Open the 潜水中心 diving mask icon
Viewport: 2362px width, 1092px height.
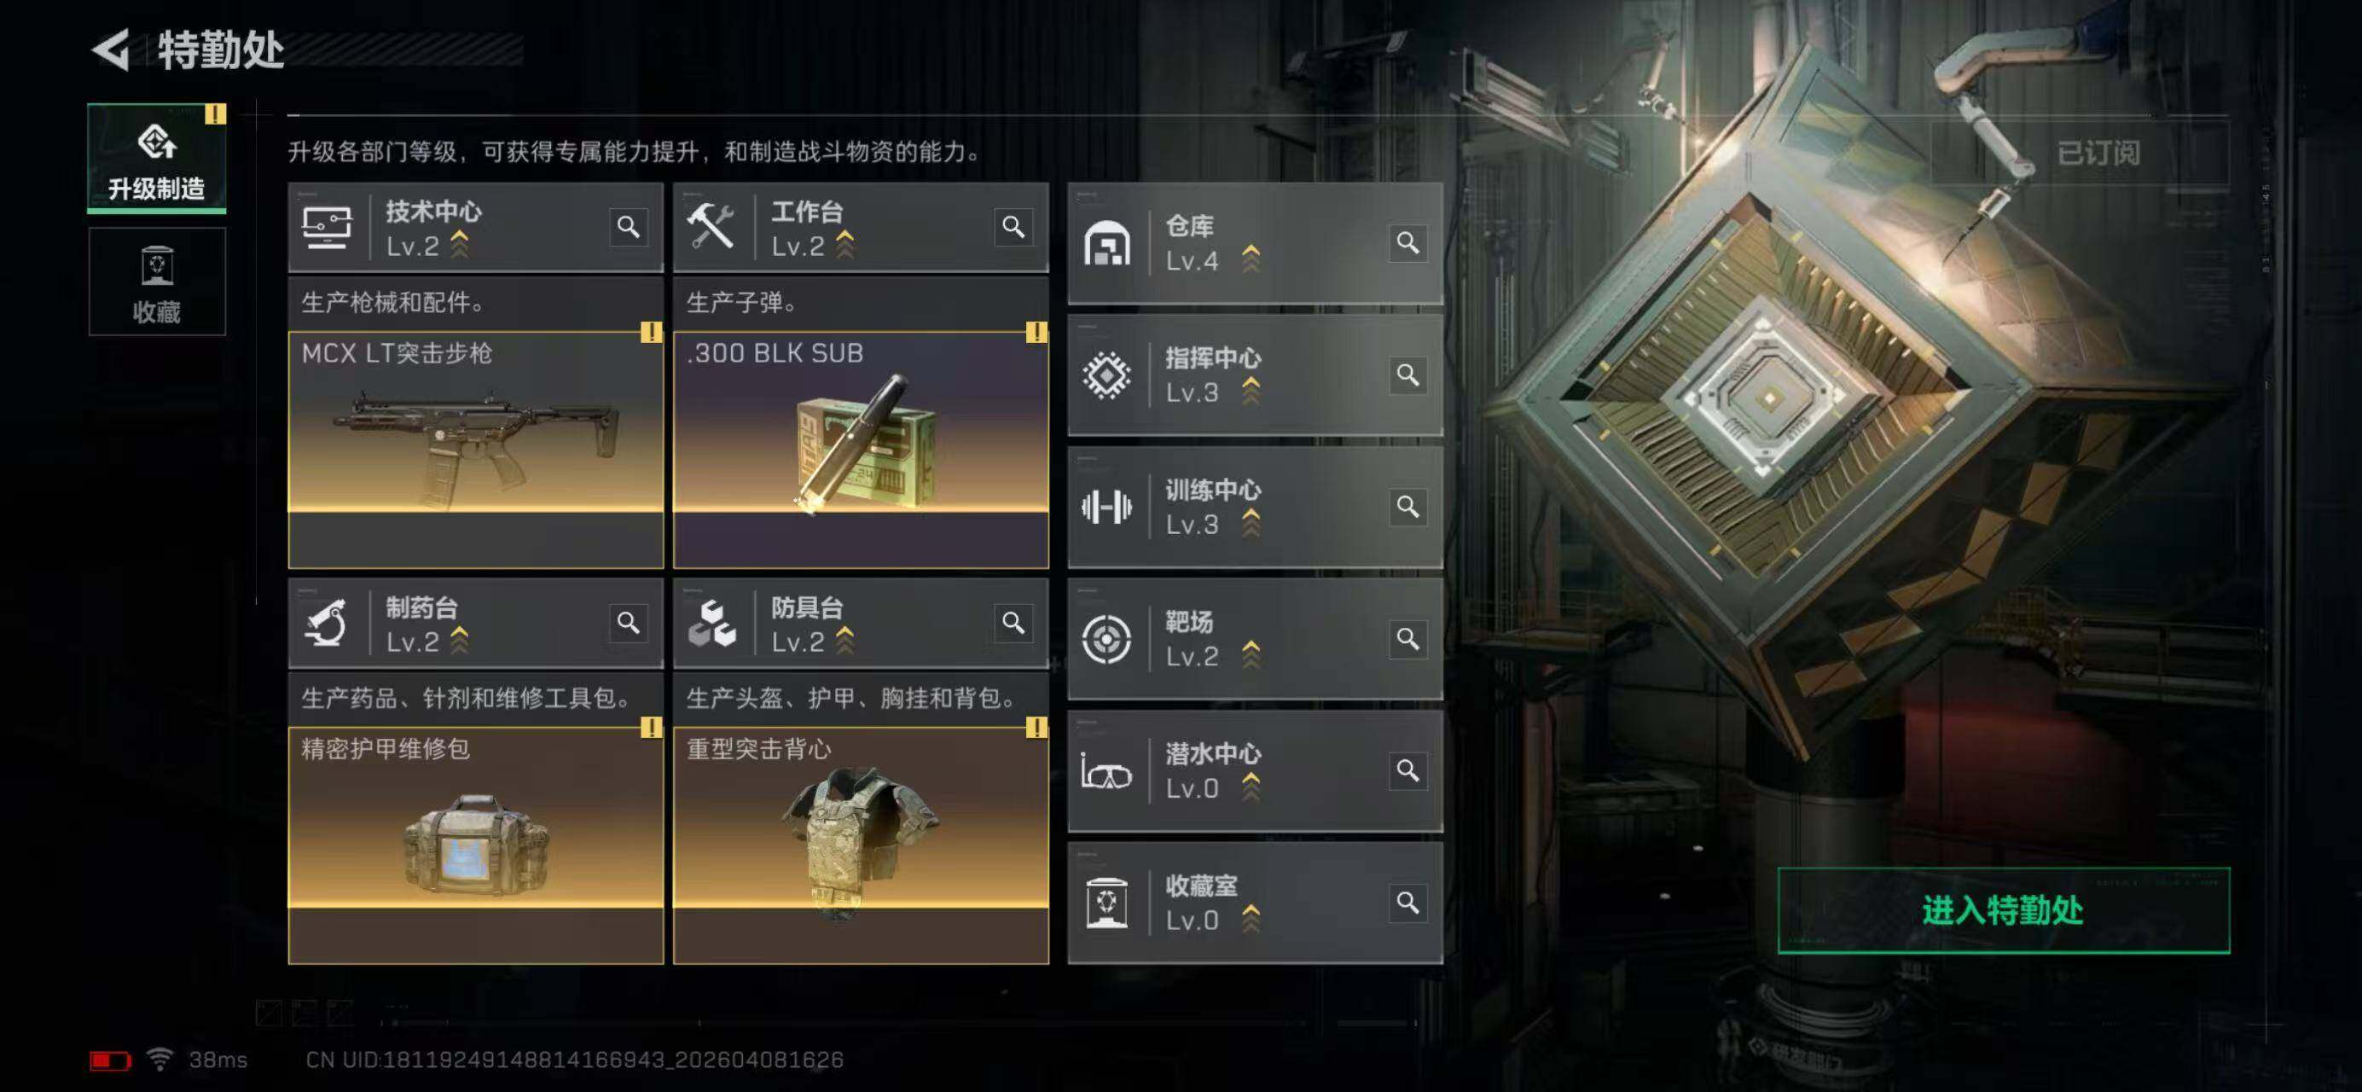1106,771
